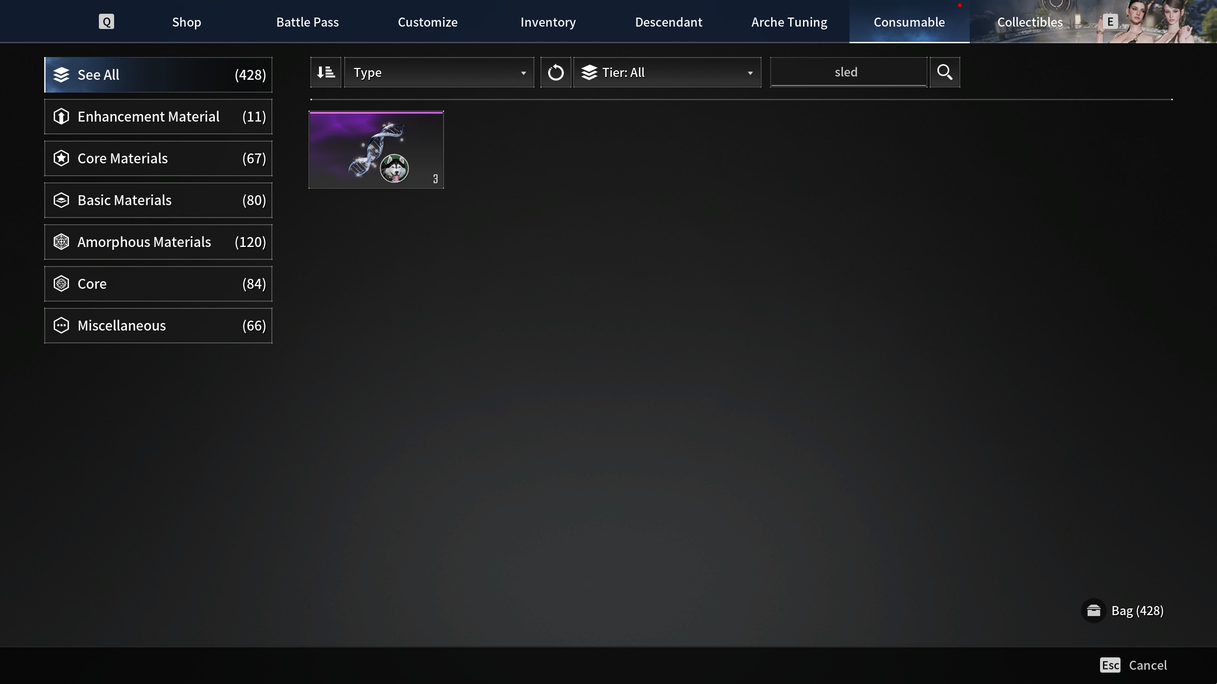Viewport: 1217px width, 684px height.
Task: Open the Miscellaneous category
Action: 158,325
